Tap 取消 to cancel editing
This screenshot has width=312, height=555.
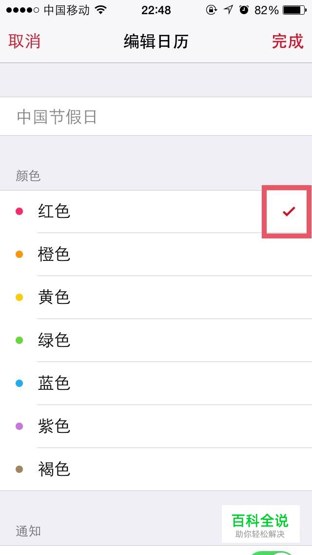pyautogui.click(x=24, y=42)
